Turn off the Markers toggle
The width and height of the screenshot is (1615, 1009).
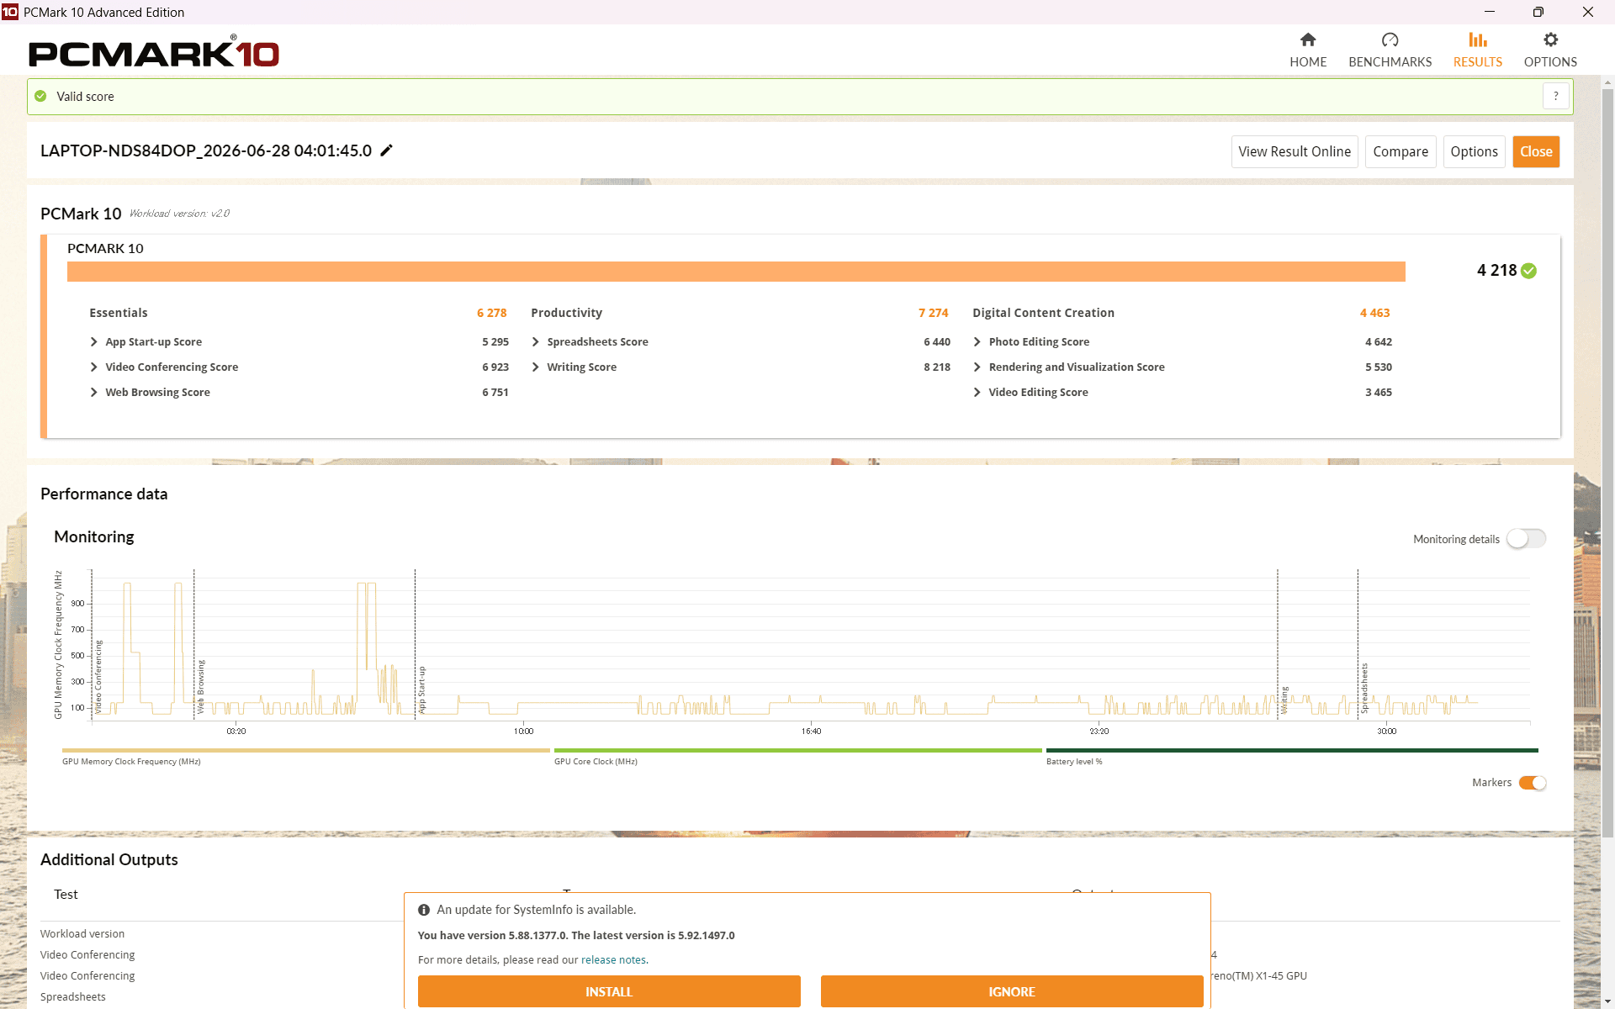point(1533,783)
